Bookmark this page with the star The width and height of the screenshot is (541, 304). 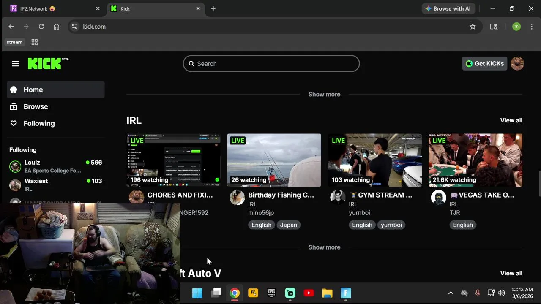tap(473, 27)
